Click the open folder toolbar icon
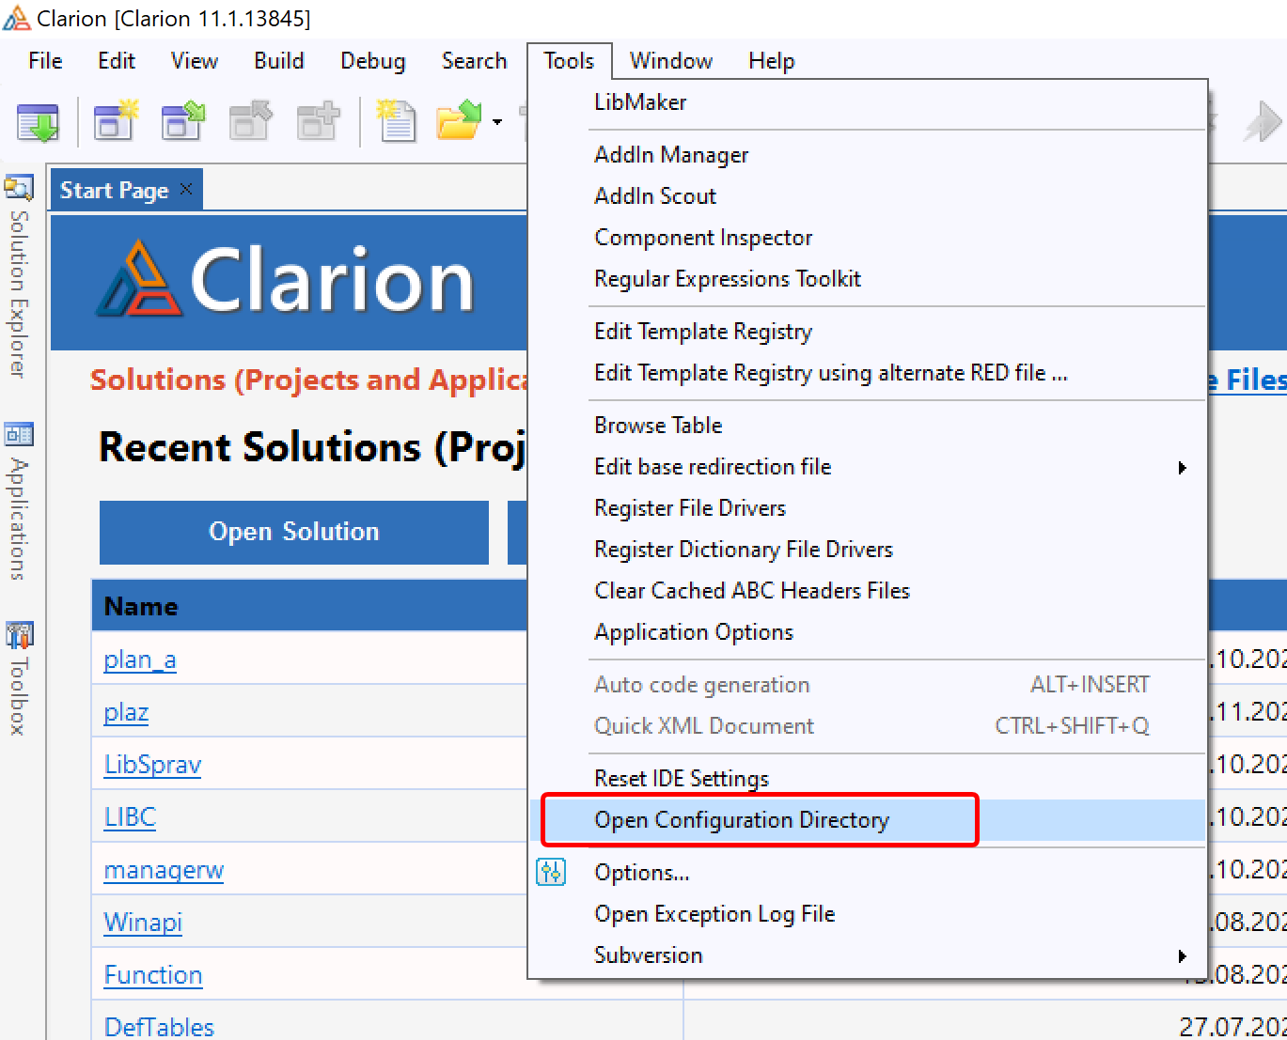This screenshot has width=1287, height=1040. [459, 122]
